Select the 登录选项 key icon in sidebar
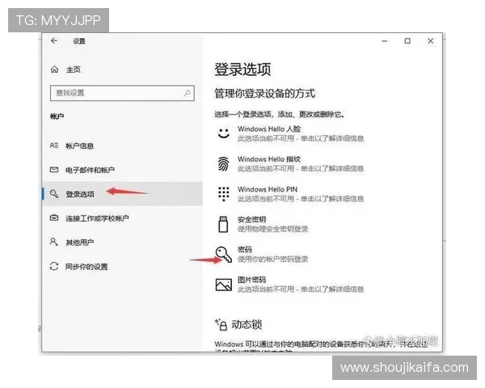This screenshot has width=485, height=388. (54, 194)
